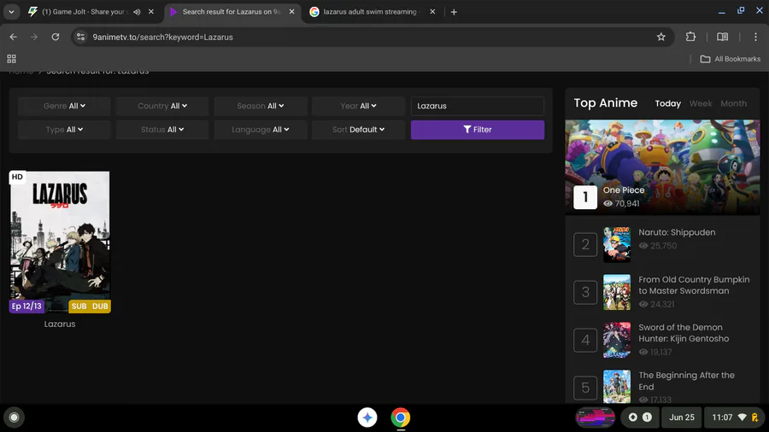This screenshot has width=769, height=432.
Task: Go back using browser back arrow
Action: pyautogui.click(x=13, y=37)
